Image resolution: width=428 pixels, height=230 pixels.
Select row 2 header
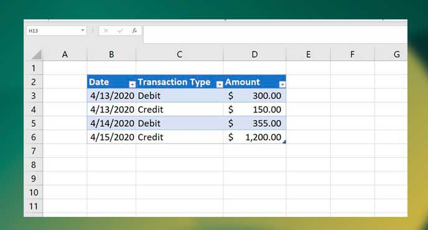click(x=34, y=82)
